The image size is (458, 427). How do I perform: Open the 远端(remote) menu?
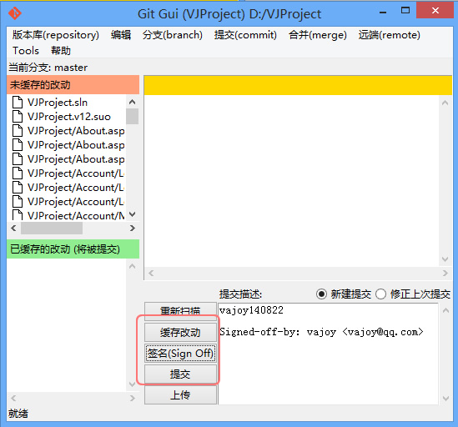click(x=390, y=35)
